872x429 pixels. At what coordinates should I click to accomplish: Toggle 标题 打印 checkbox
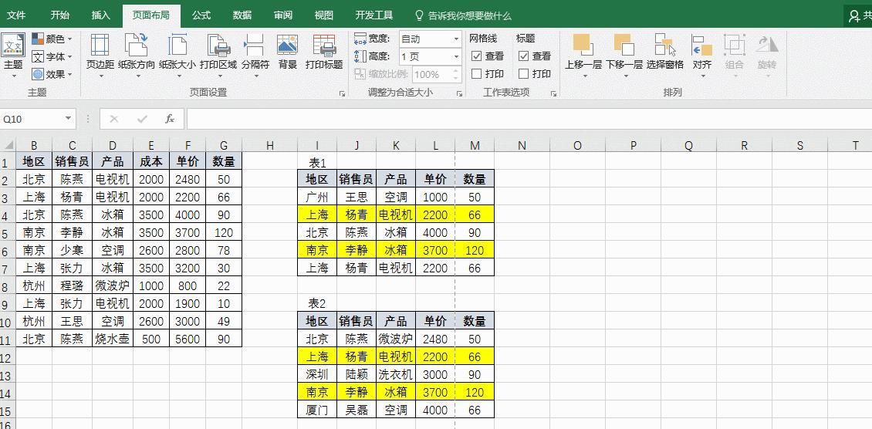523,73
